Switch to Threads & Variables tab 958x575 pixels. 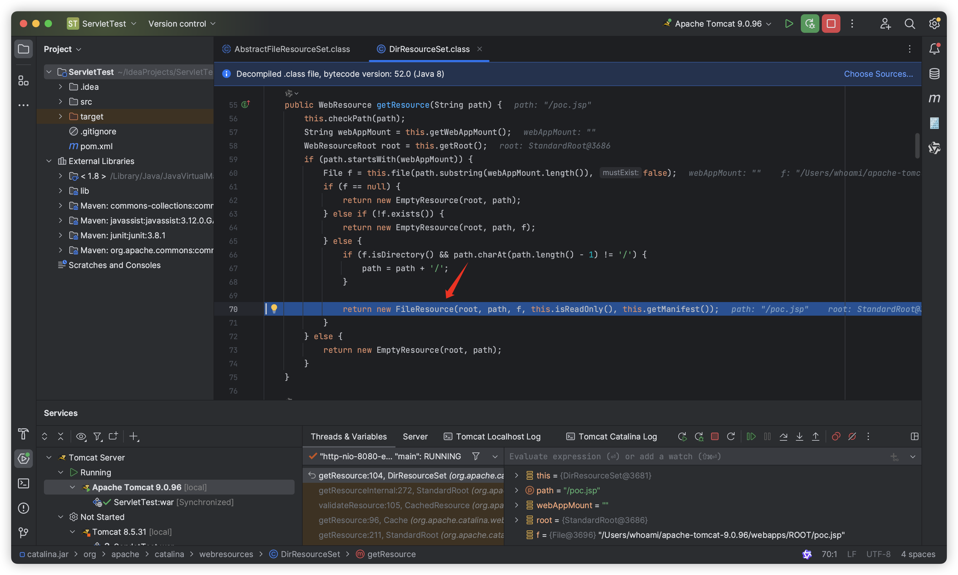(349, 436)
